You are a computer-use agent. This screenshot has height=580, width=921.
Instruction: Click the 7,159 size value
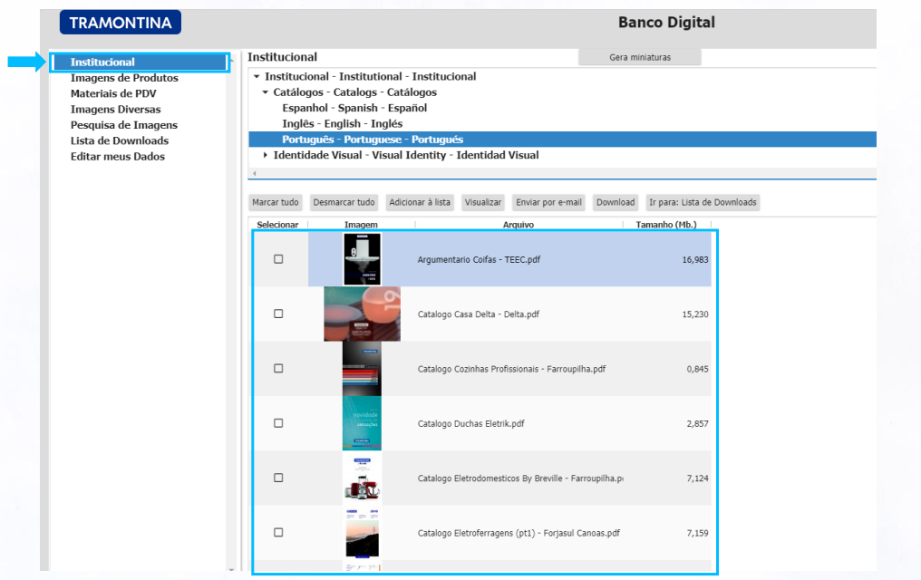pos(697,533)
